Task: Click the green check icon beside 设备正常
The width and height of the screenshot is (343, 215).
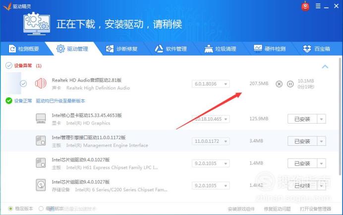Action: click(x=9, y=101)
